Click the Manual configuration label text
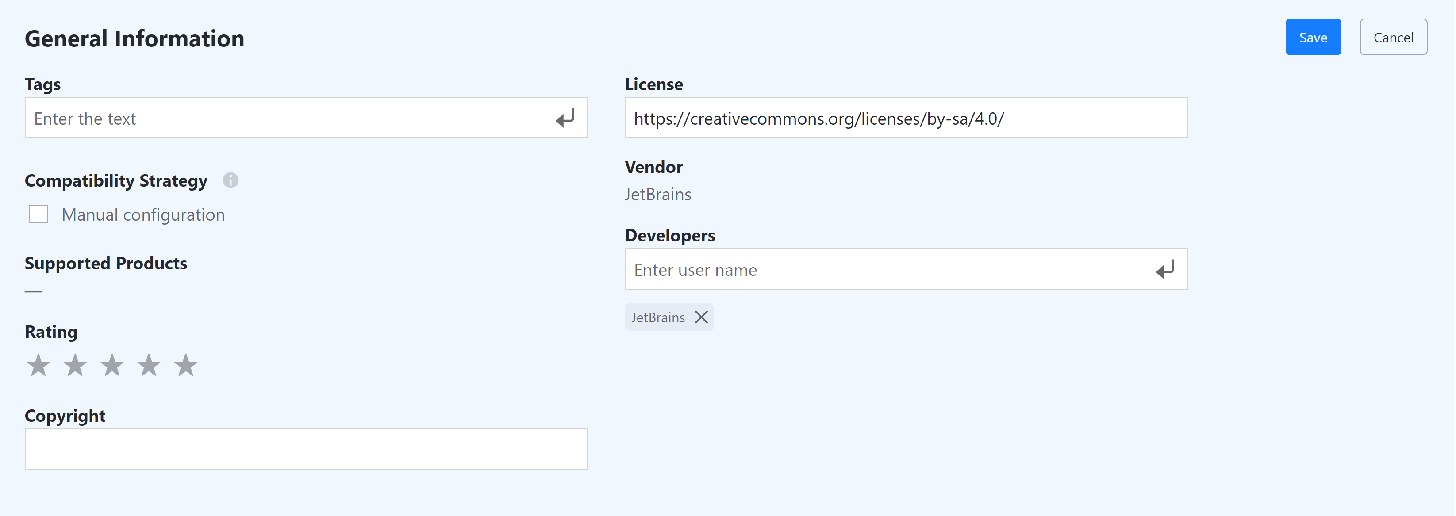The height and width of the screenshot is (516, 1456). pyautogui.click(x=143, y=215)
